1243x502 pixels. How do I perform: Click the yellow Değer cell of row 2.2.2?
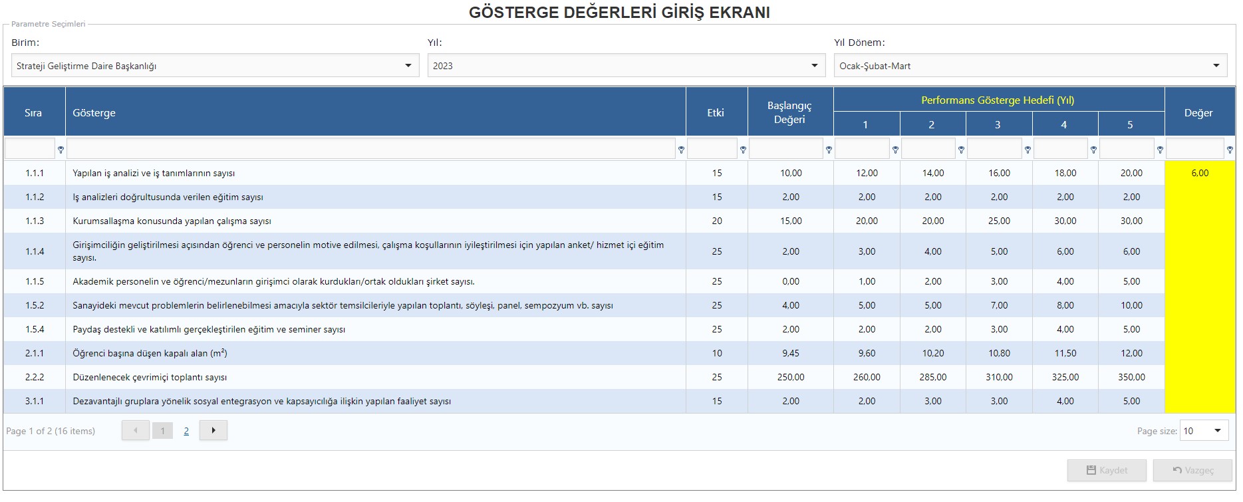[1200, 377]
